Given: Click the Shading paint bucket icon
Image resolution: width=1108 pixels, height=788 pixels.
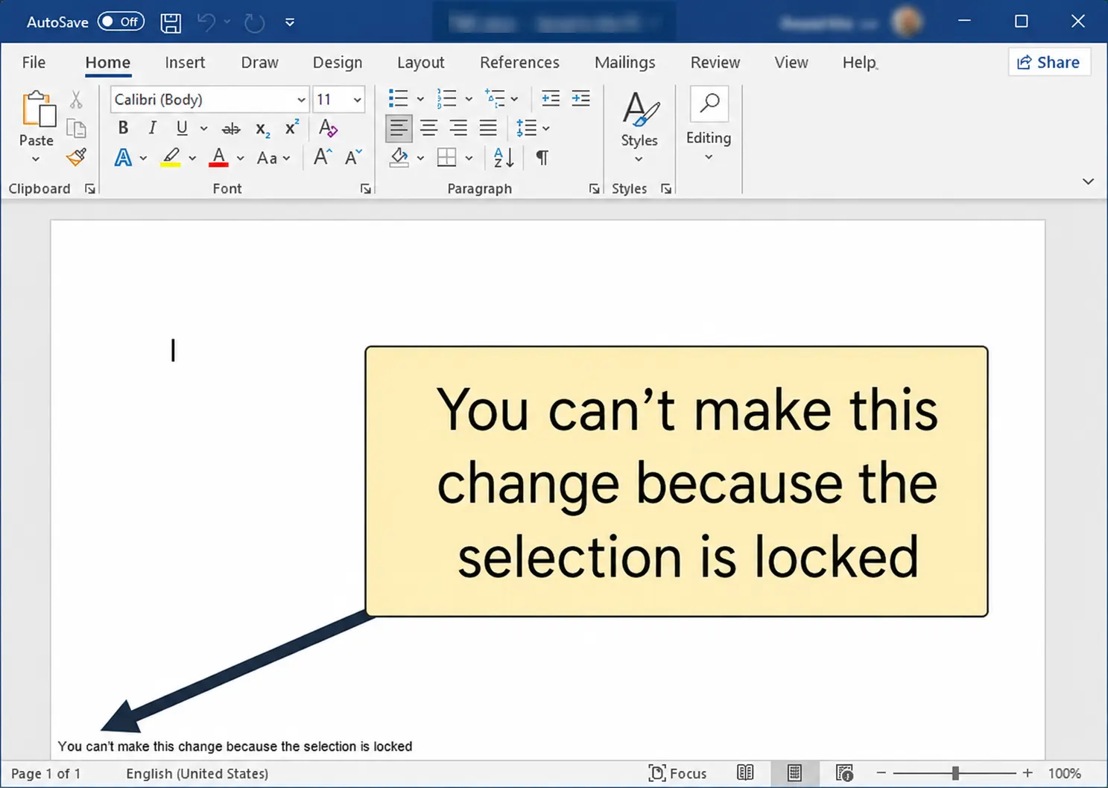Looking at the screenshot, I should 399,158.
